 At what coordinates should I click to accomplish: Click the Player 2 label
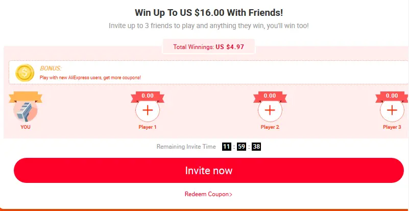(270, 127)
